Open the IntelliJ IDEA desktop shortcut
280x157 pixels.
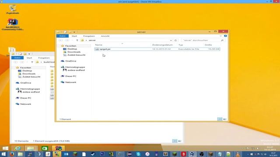13,24
